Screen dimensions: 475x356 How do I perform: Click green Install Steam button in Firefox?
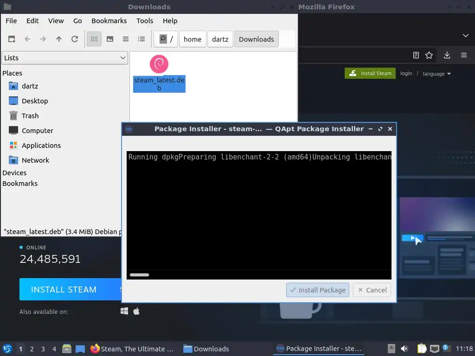370,73
